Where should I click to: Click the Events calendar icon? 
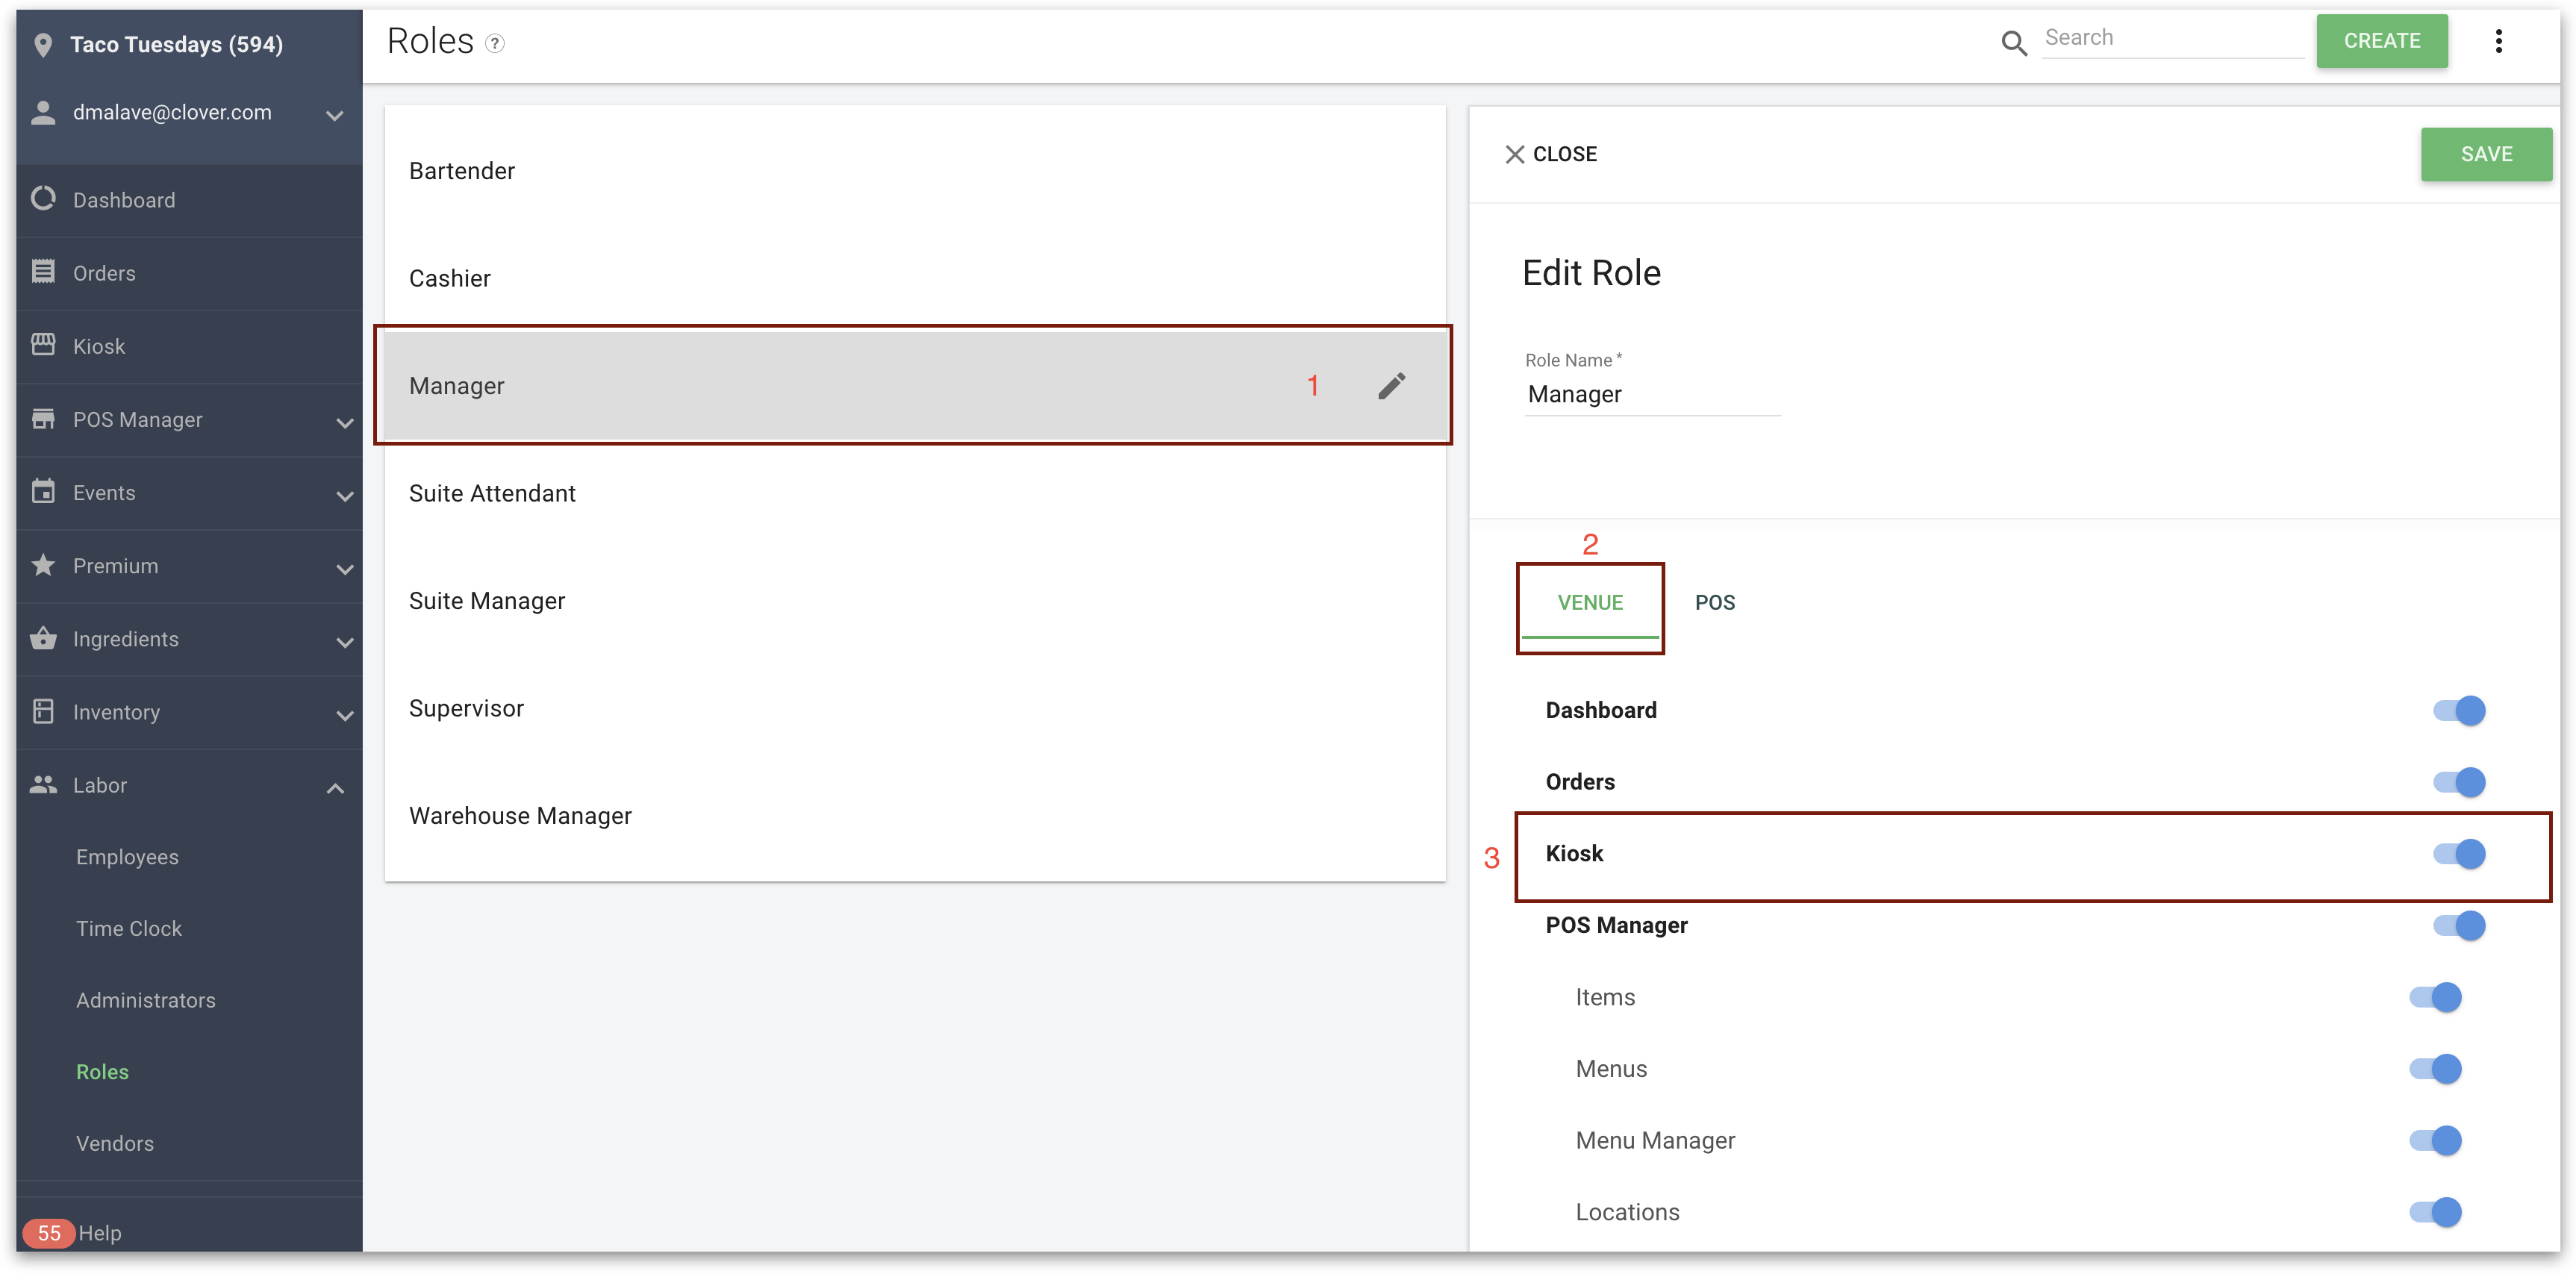[43, 491]
